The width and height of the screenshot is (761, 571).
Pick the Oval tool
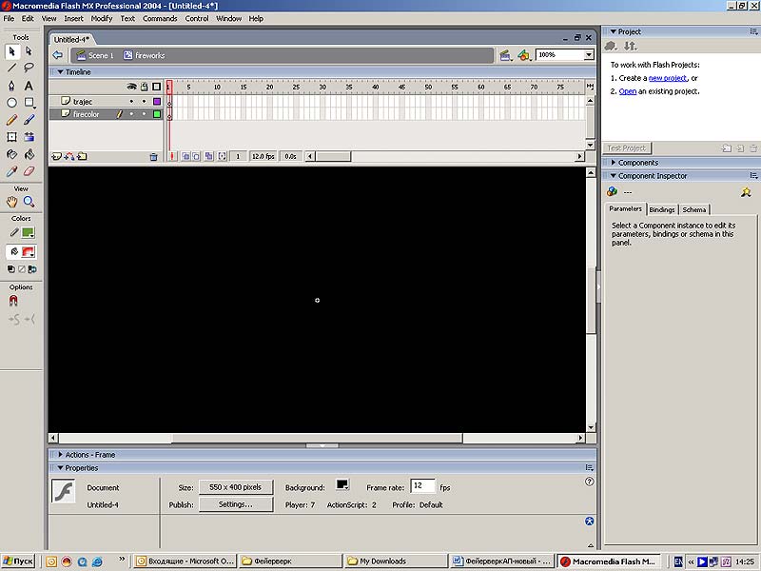click(x=12, y=103)
